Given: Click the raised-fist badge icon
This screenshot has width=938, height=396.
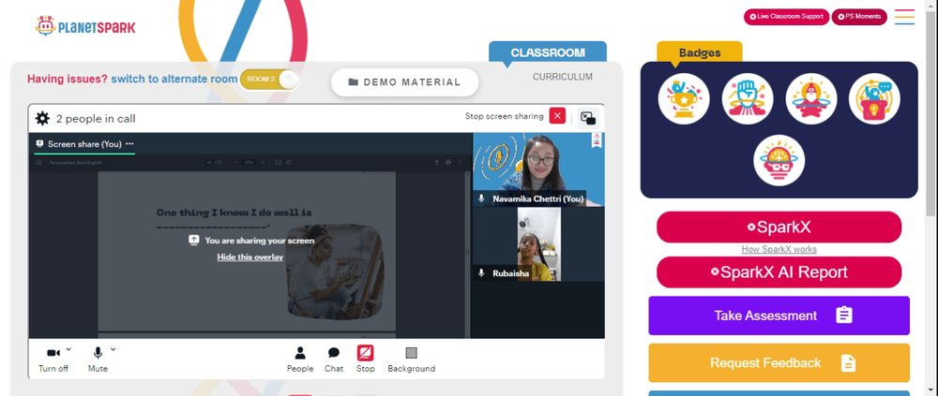Looking at the screenshot, I should (748, 98).
